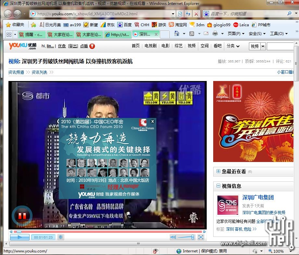Click the play button below the video
299x255 pixels.
[x=19, y=237]
